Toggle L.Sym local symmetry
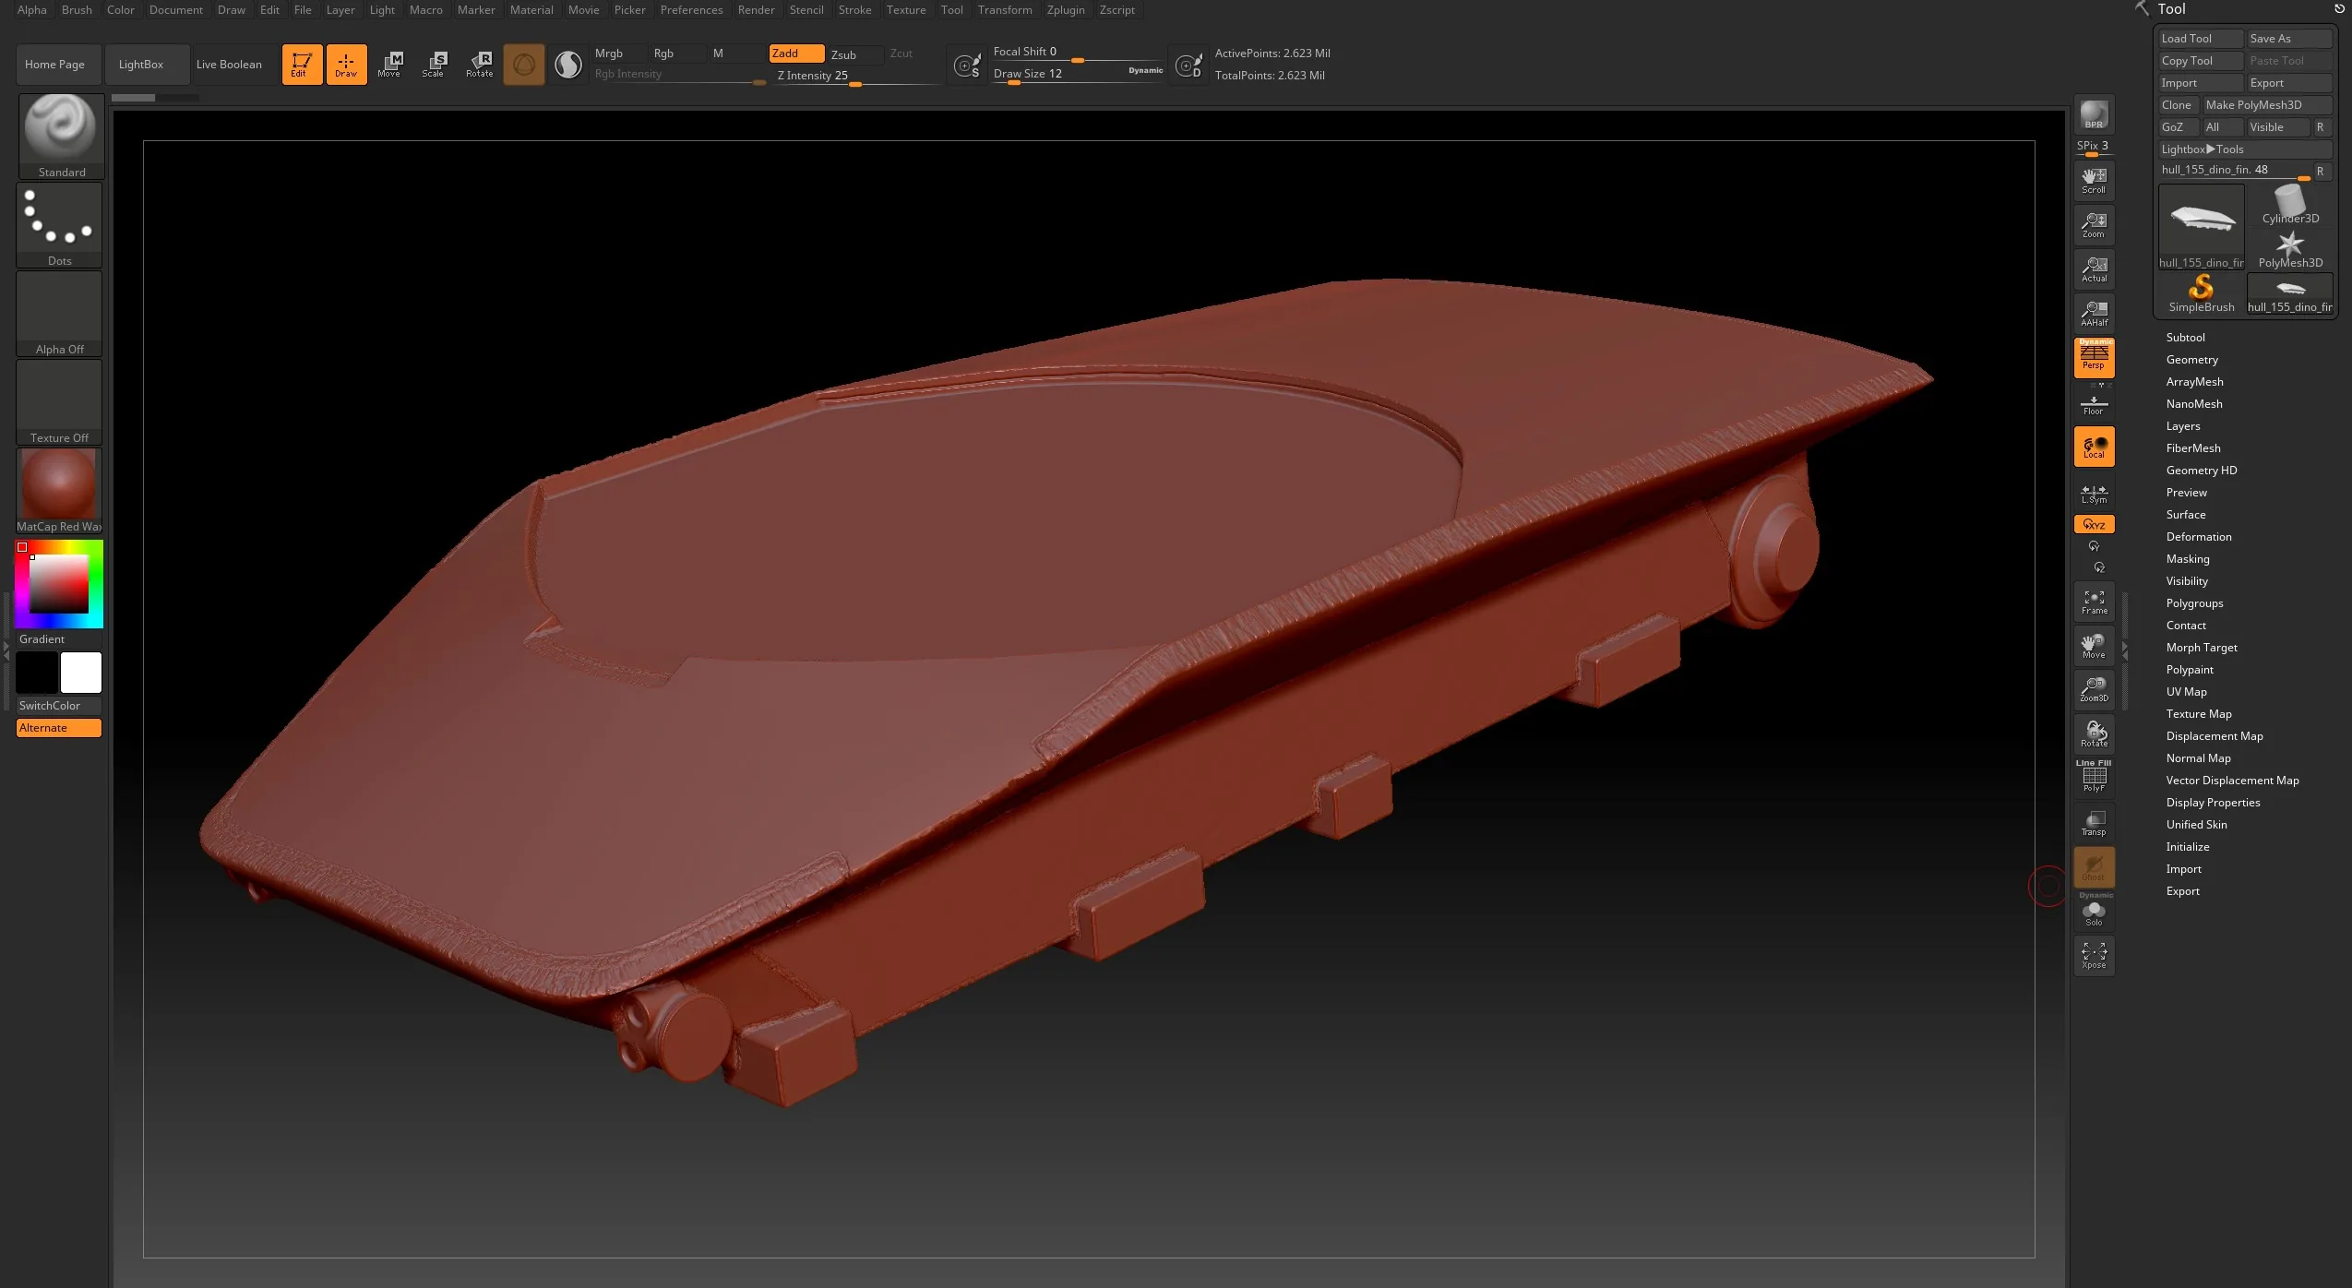The height and width of the screenshot is (1288, 2352). [2094, 493]
